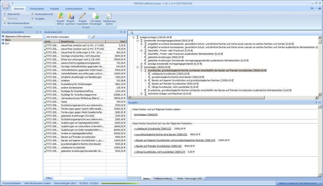
Task: Click the CSV-Datei hinzufügen icon
Action: click(x=96, y=16)
